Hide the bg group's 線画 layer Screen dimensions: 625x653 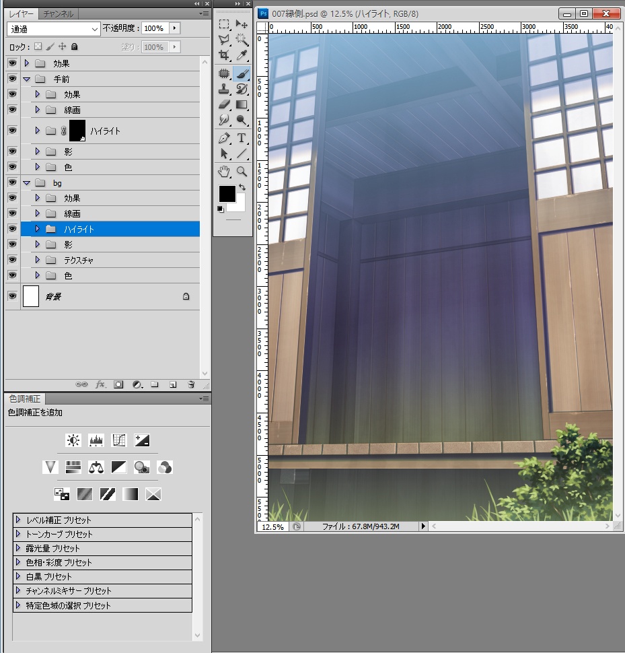(12, 213)
